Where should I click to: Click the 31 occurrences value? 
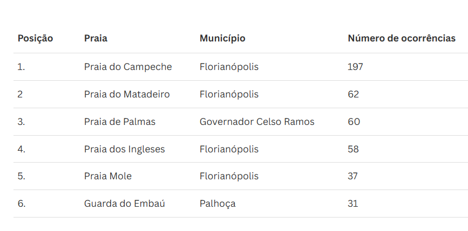[x=353, y=204]
